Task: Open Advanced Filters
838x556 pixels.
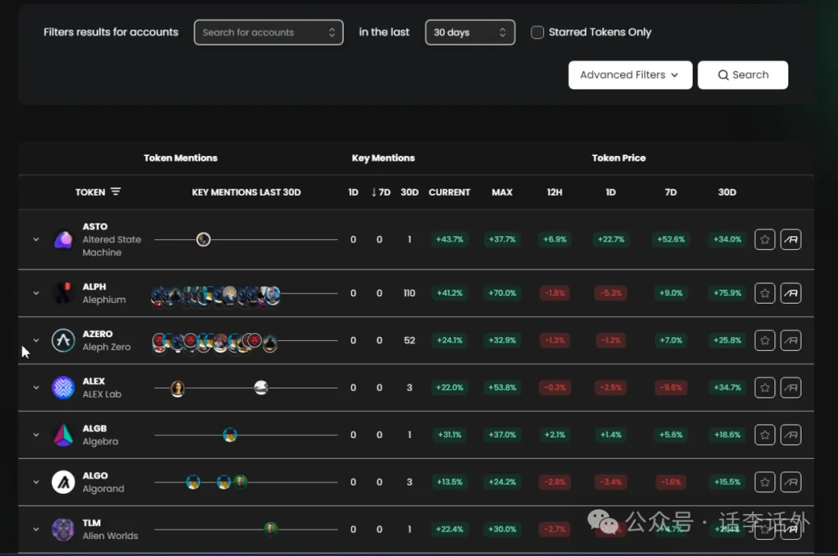Action: coord(630,75)
